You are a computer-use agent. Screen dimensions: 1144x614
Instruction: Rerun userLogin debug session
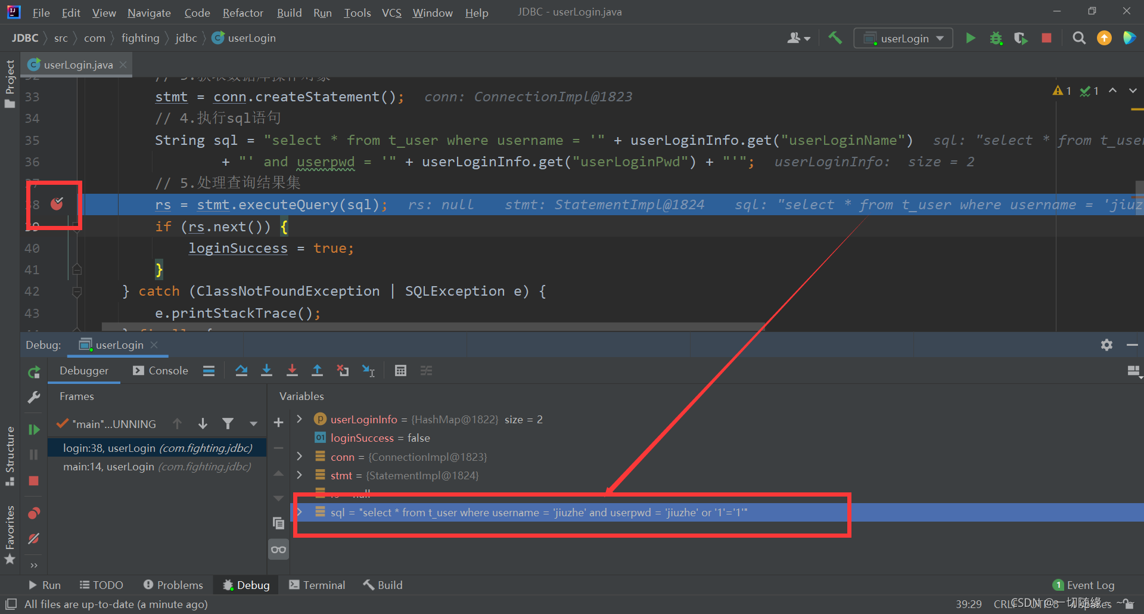[34, 373]
